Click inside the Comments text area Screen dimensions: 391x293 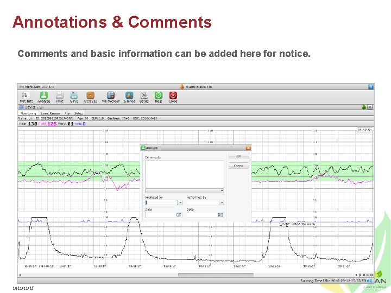[x=185, y=174]
